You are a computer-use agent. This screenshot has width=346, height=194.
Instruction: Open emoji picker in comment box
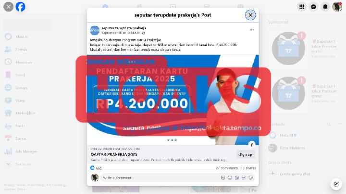(230, 178)
